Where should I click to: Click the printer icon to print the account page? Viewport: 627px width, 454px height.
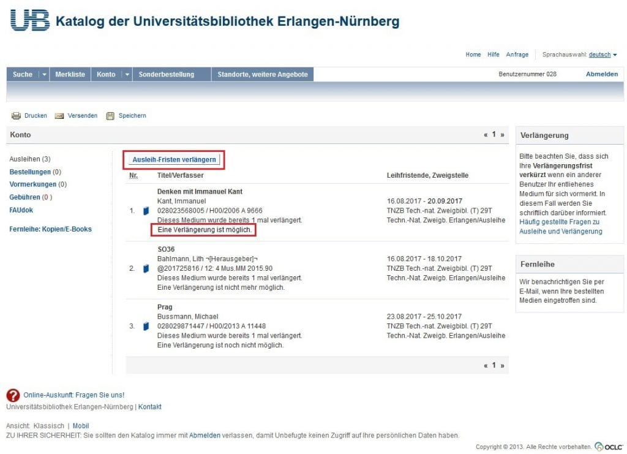click(17, 115)
